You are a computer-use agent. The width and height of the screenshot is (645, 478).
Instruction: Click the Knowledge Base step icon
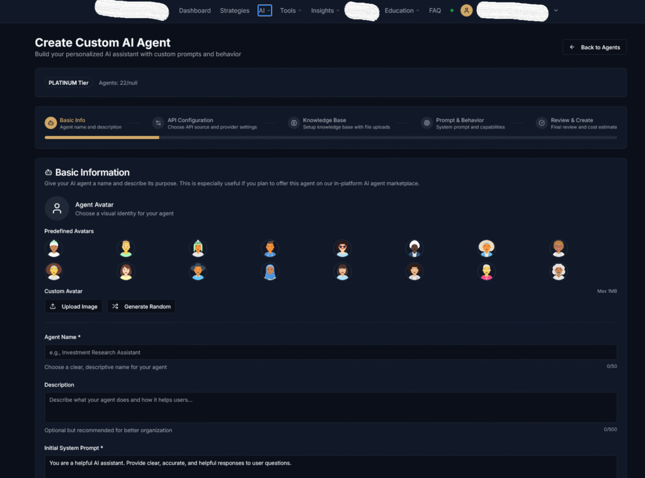294,123
